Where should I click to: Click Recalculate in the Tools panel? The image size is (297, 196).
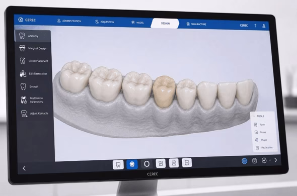(264, 147)
